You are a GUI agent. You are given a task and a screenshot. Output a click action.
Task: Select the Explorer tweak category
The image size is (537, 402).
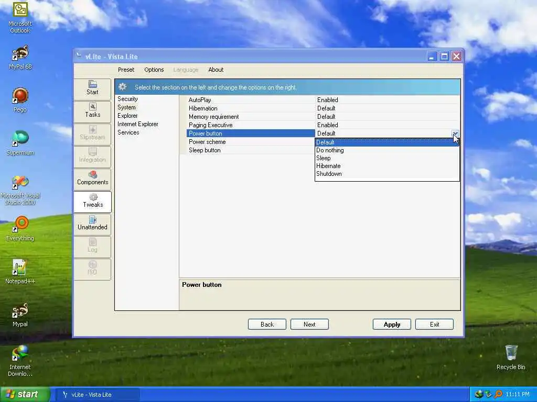(x=127, y=116)
